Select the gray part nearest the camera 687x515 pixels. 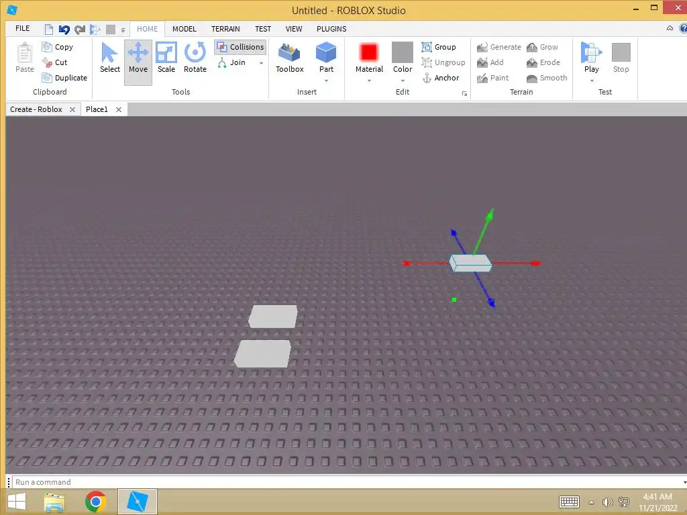pyautogui.click(x=262, y=353)
